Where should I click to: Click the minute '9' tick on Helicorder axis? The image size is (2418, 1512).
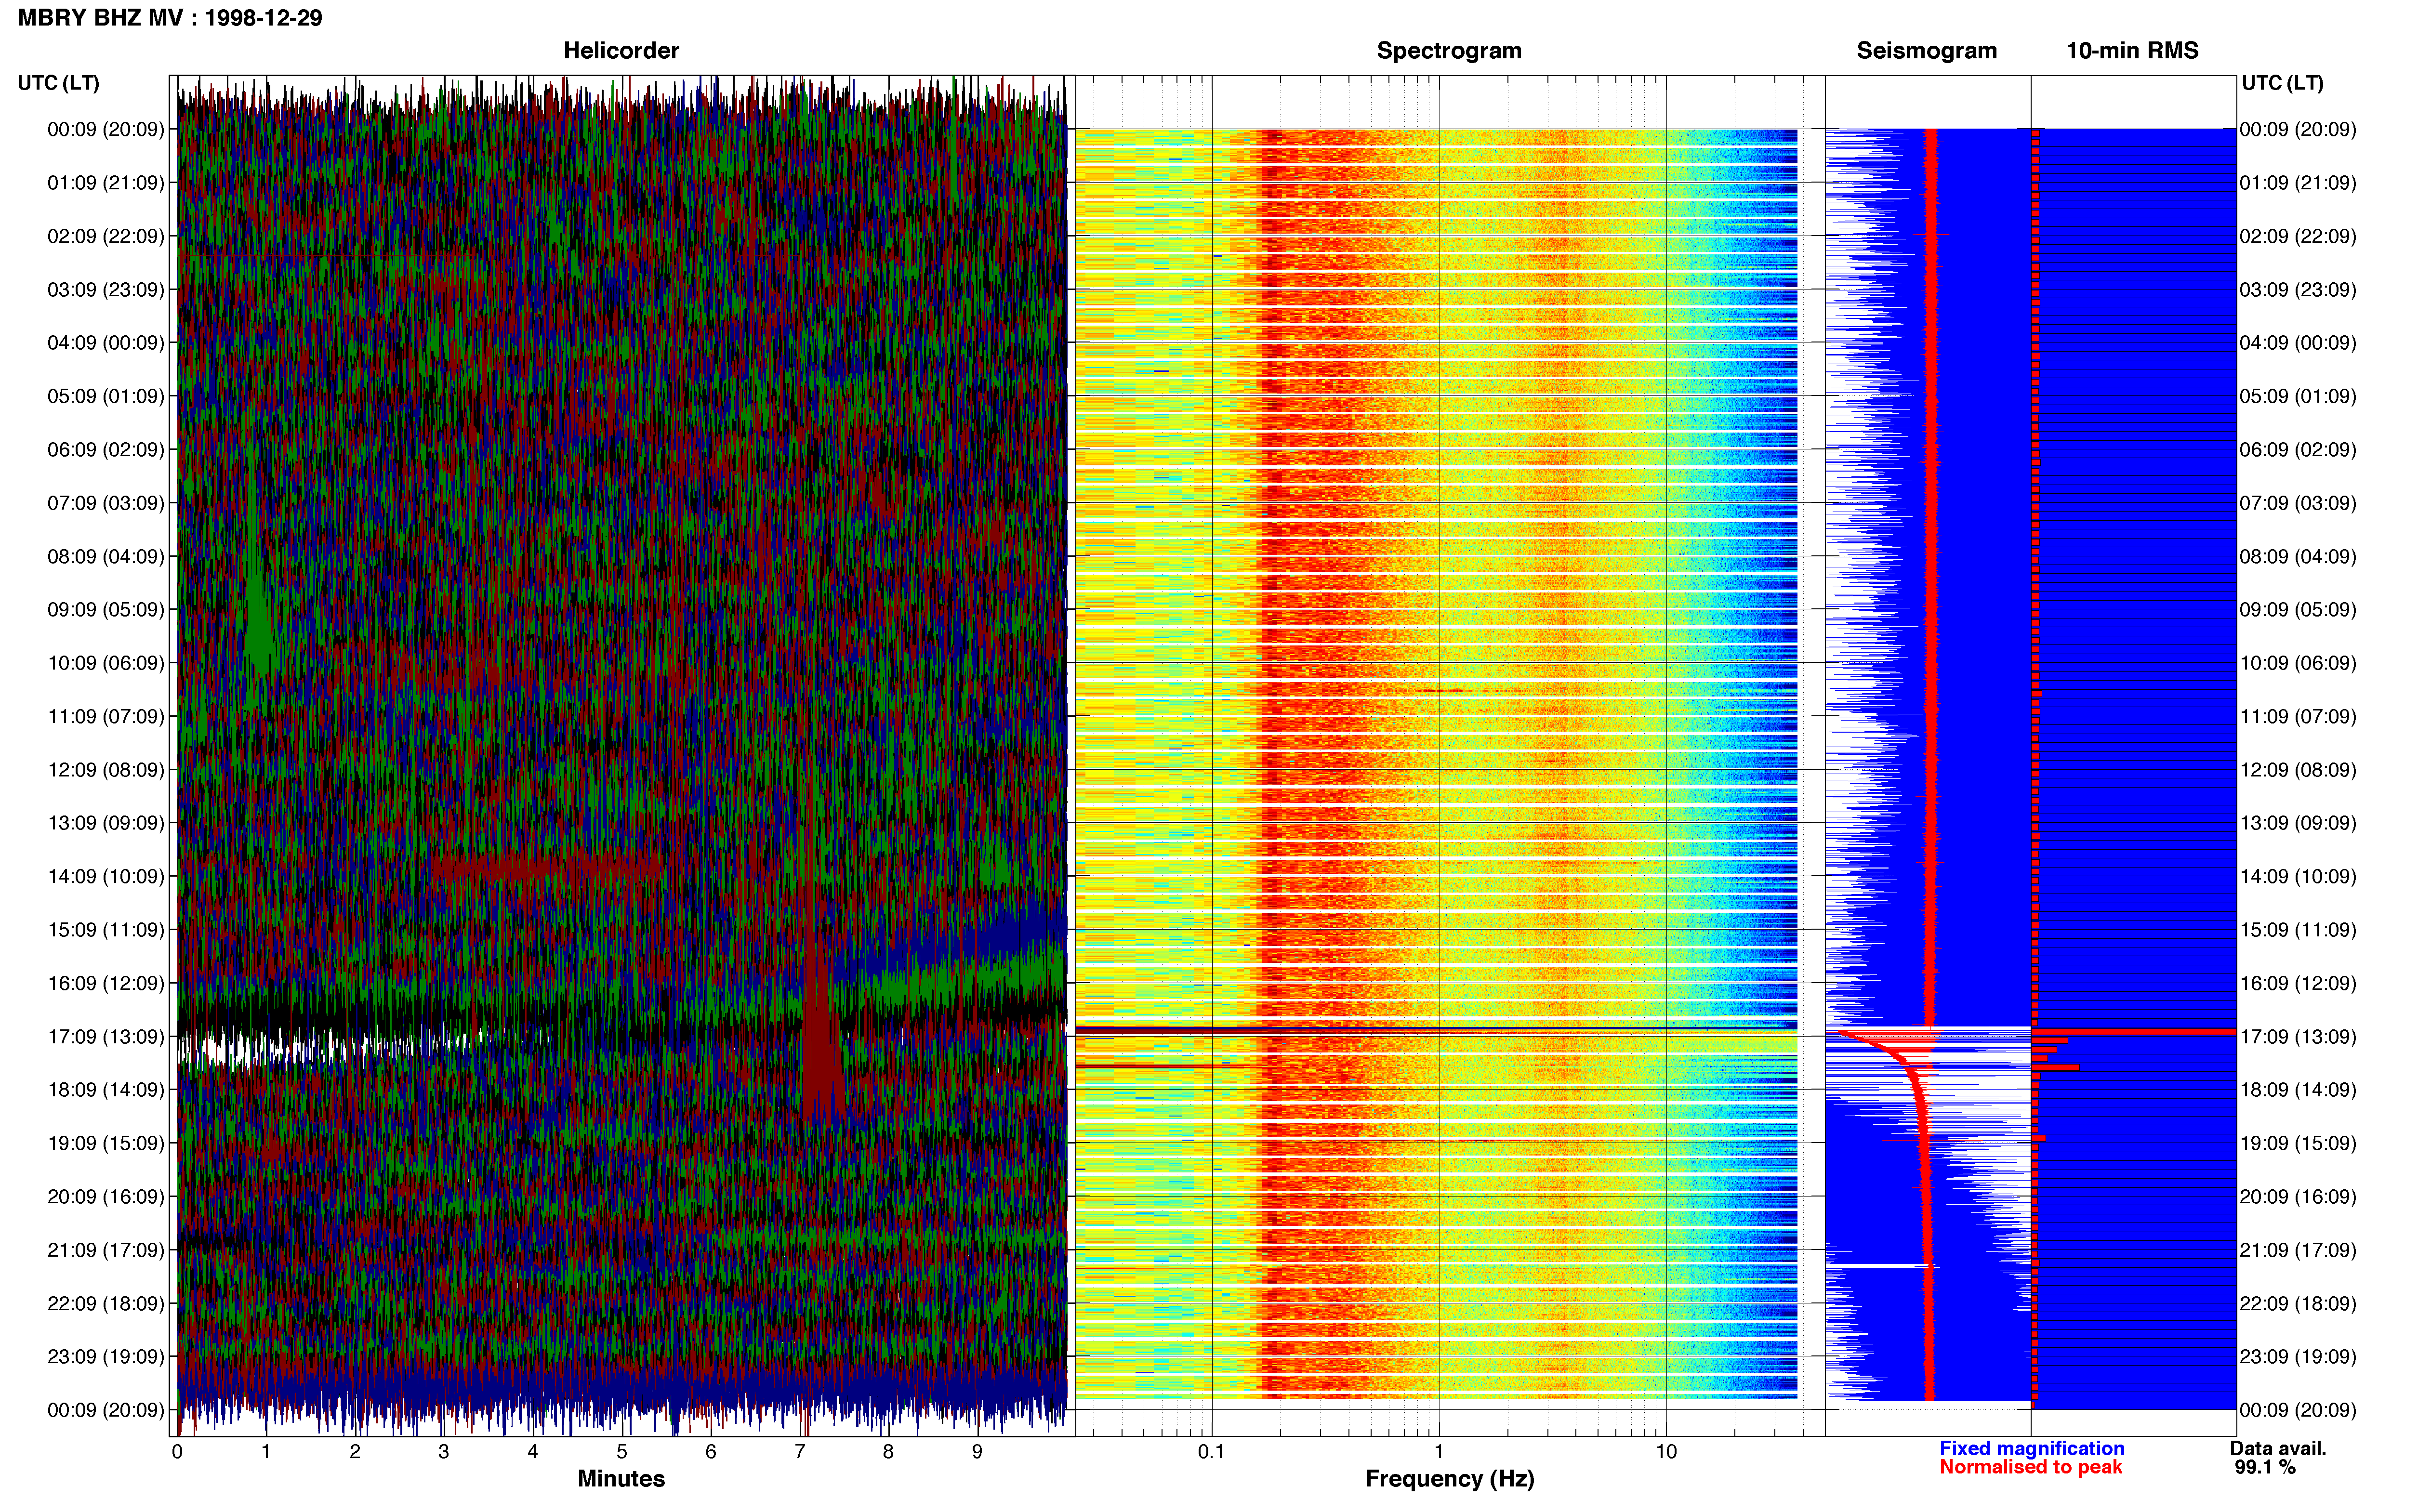977,1452
